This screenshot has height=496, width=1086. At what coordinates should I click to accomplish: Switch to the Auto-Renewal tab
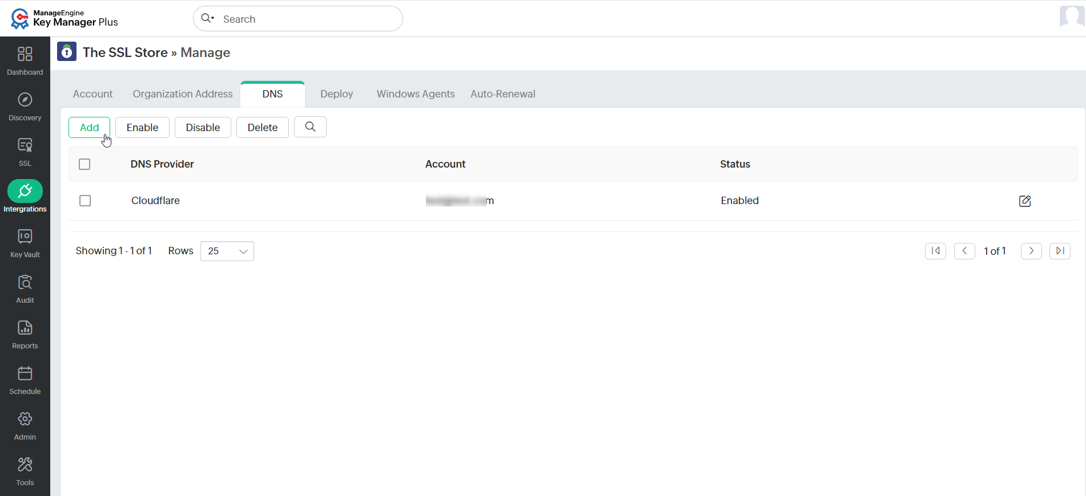[x=503, y=94]
